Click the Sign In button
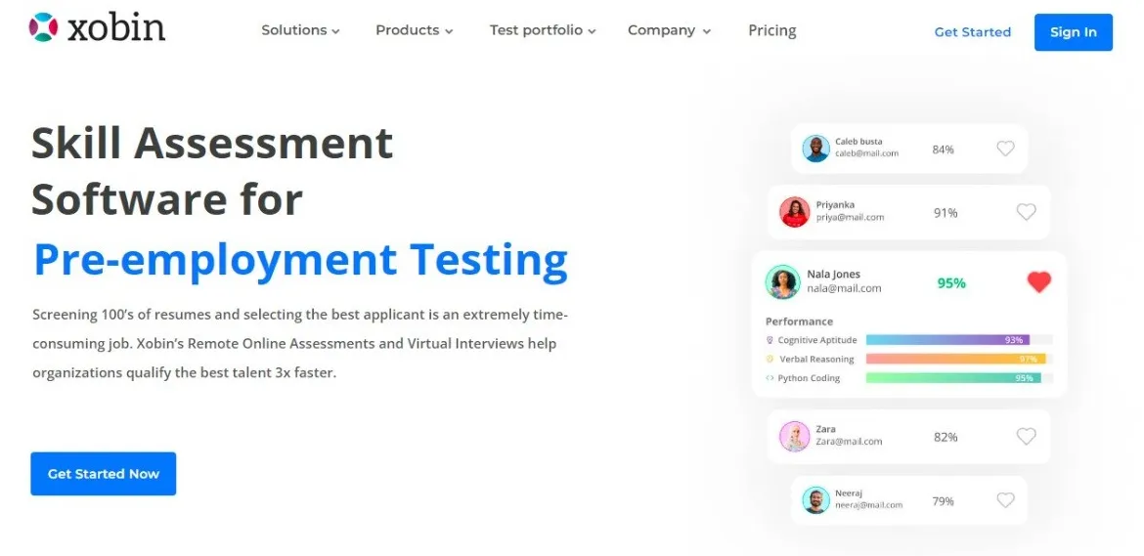The width and height of the screenshot is (1144, 556). pyautogui.click(x=1074, y=32)
